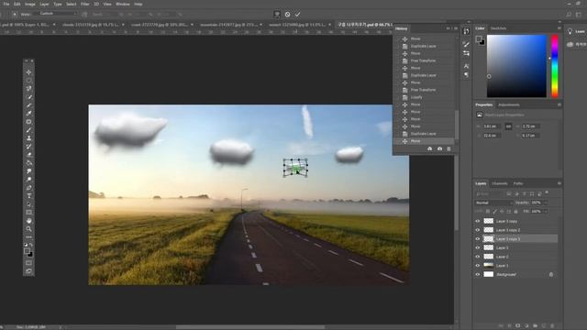587x330 pixels.
Task: Switch to the Adjustments tab
Action: [509, 104]
